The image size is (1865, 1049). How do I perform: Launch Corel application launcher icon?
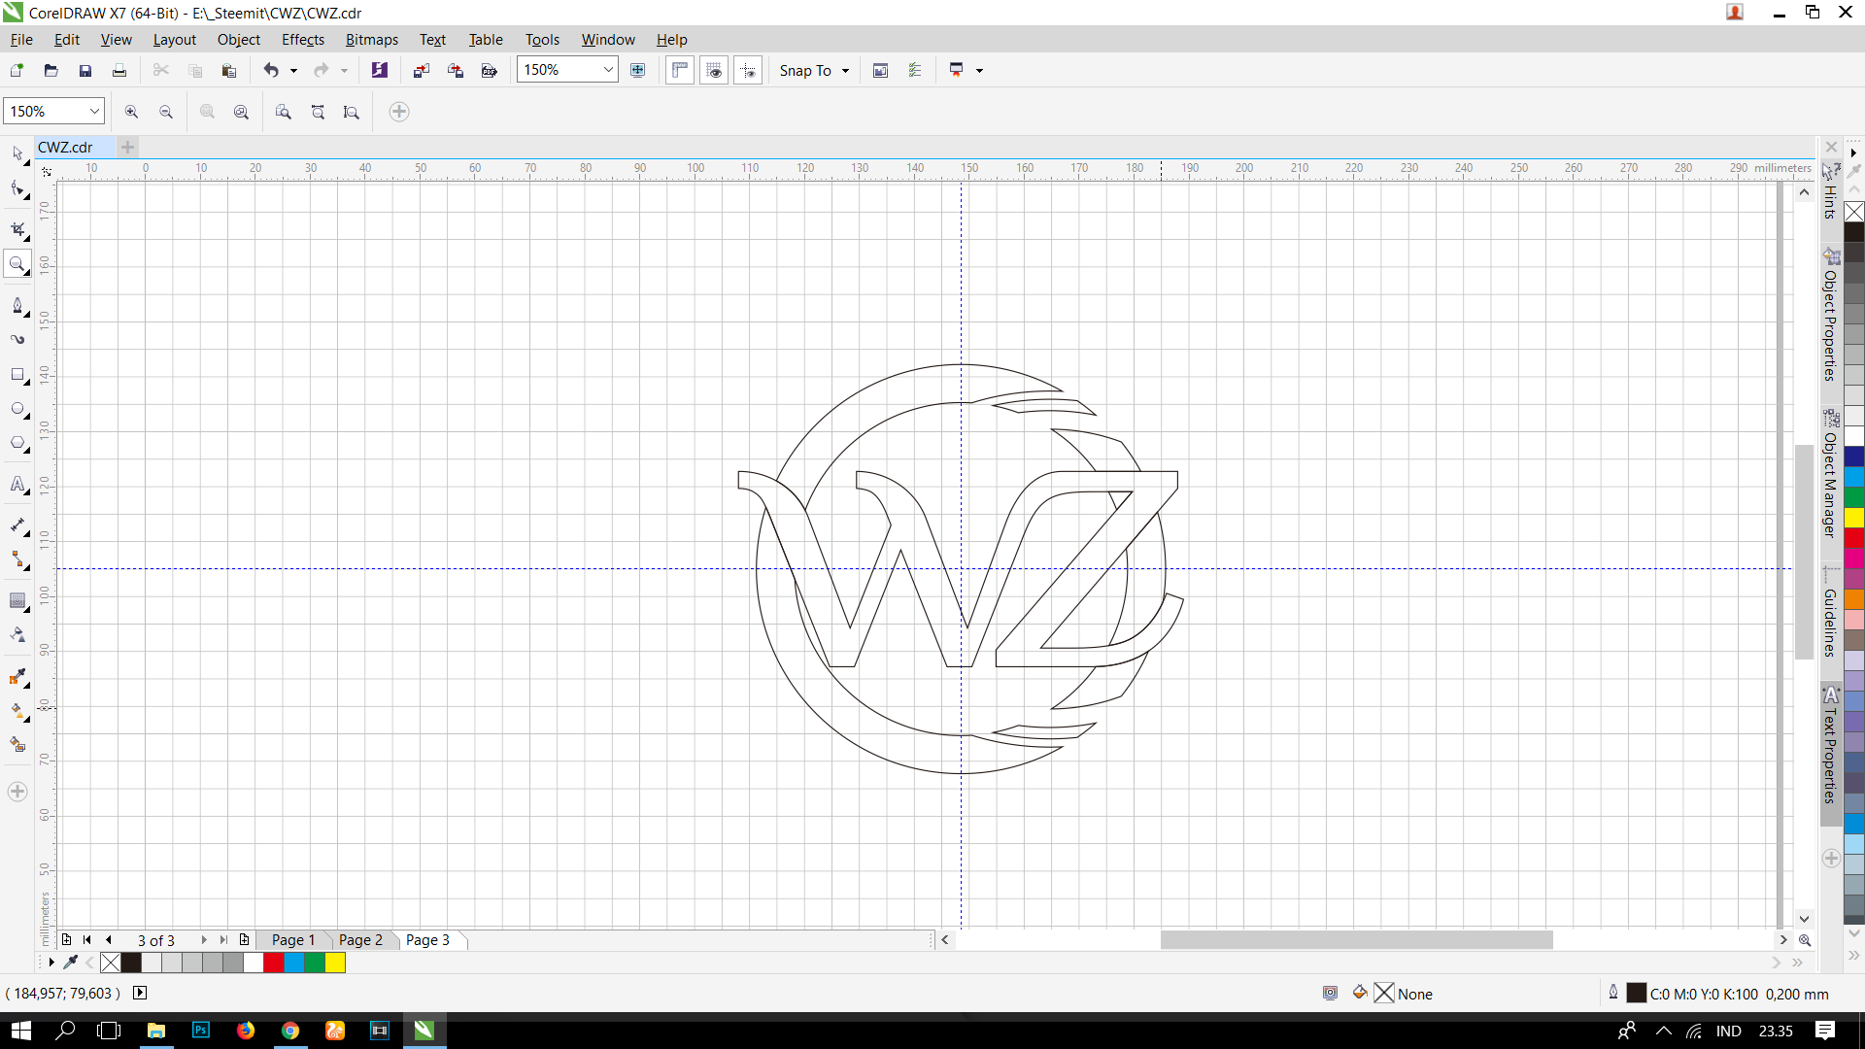click(x=380, y=70)
